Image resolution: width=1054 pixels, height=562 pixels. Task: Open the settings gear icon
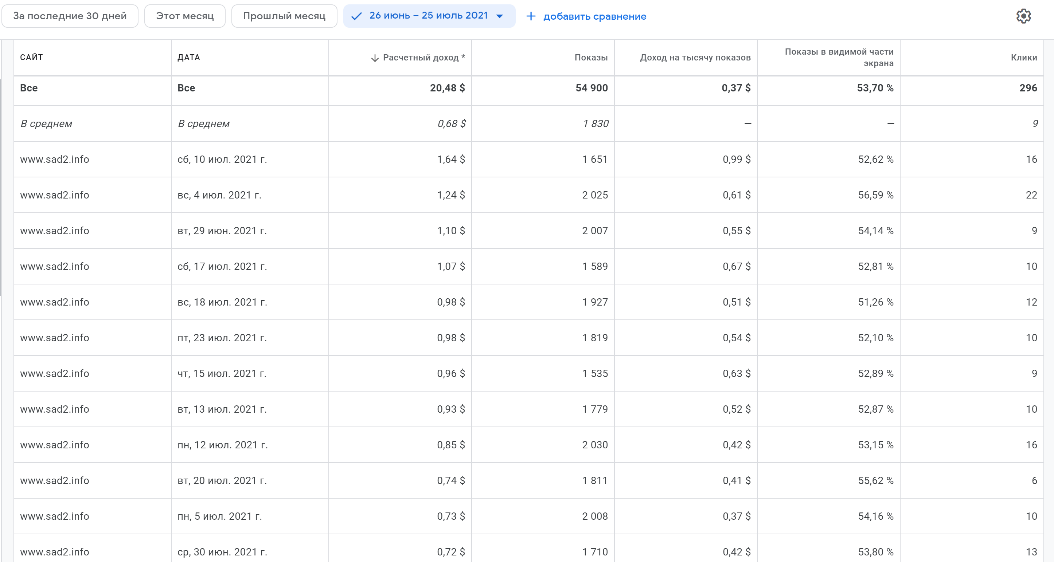click(1023, 16)
